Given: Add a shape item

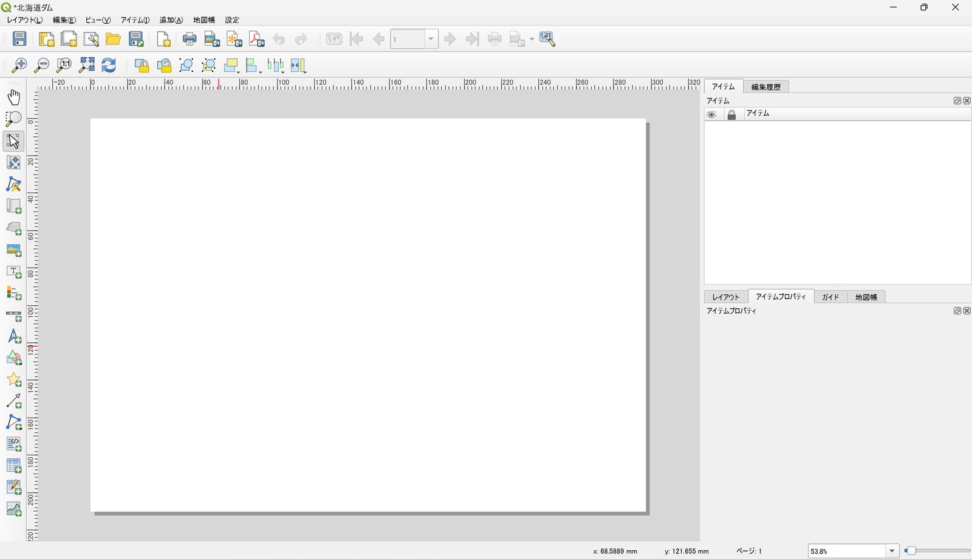Looking at the screenshot, I should pyautogui.click(x=13, y=358).
